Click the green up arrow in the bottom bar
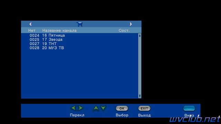Viewport: 221px width, 124px height. click(x=96, y=108)
